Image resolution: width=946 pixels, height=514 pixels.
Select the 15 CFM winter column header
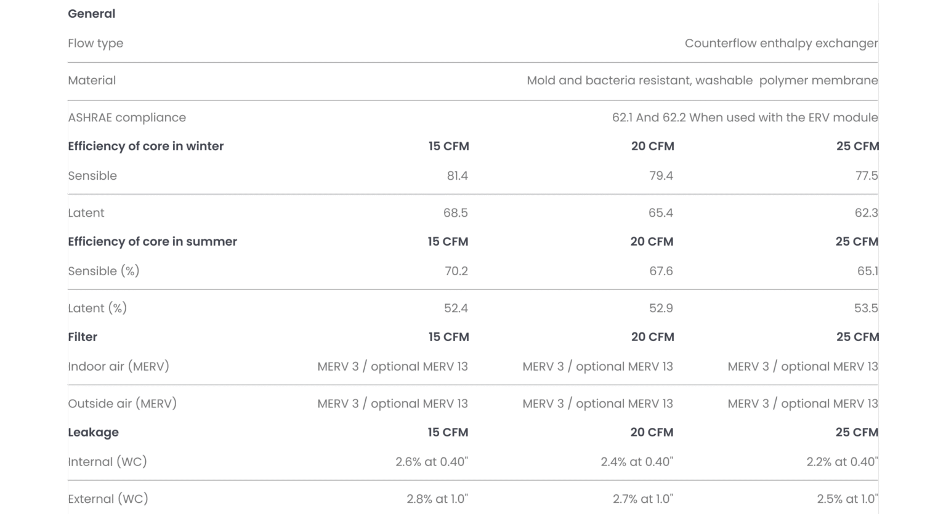448,146
